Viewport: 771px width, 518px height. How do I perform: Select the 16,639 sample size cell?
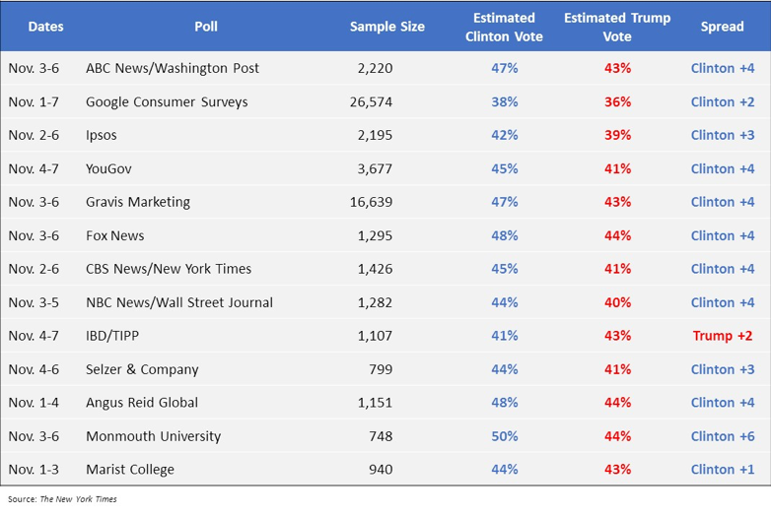(x=371, y=202)
